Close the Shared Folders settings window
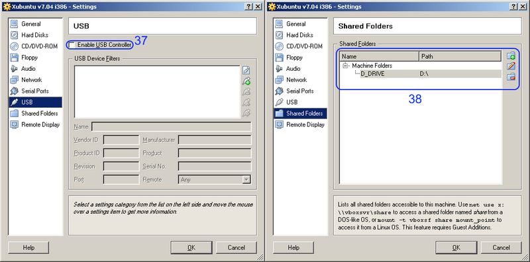Image resolution: width=530 pixels, height=262 pixels. (523, 7)
